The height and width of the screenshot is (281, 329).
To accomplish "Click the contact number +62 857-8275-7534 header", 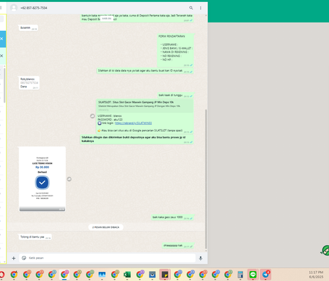I will point(34,8).
